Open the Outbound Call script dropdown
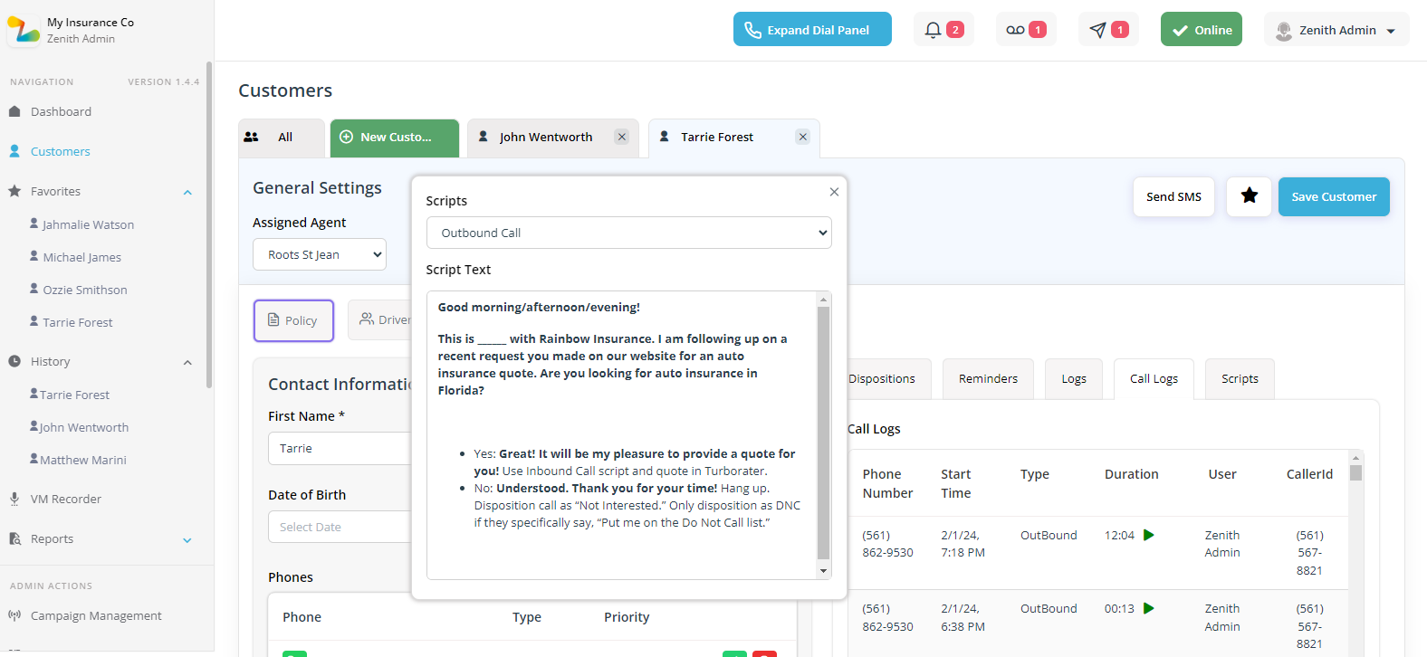 (629, 233)
